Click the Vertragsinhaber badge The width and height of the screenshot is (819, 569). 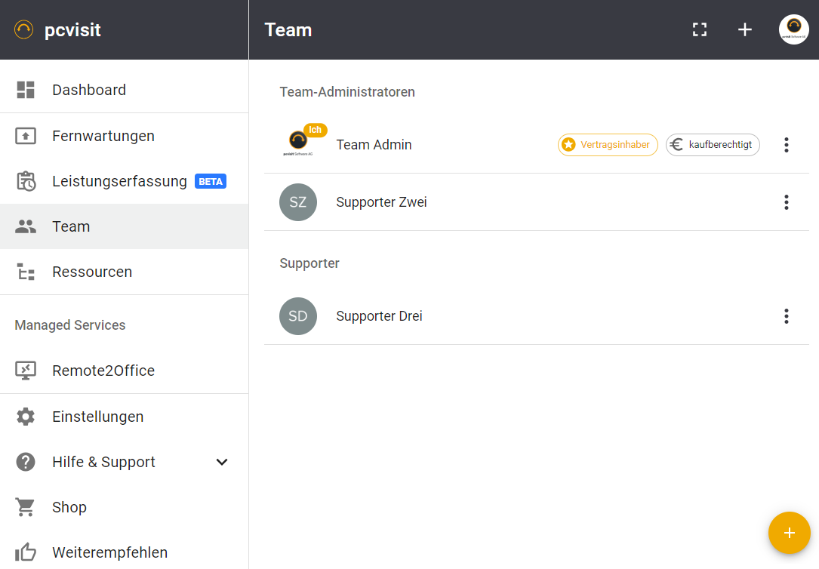click(x=608, y=145)
